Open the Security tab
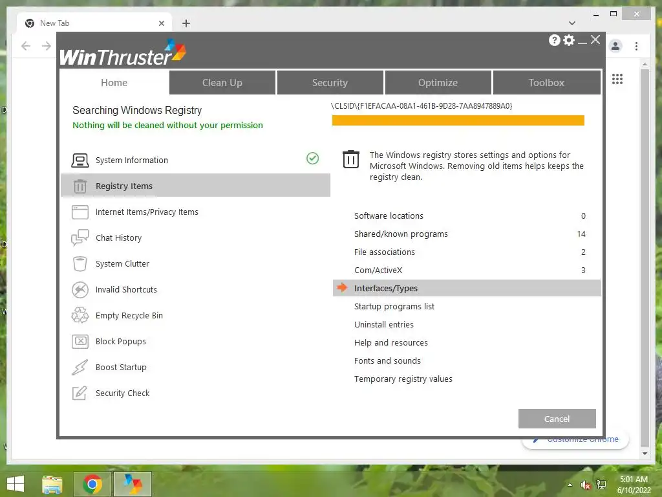 point(330,82)
